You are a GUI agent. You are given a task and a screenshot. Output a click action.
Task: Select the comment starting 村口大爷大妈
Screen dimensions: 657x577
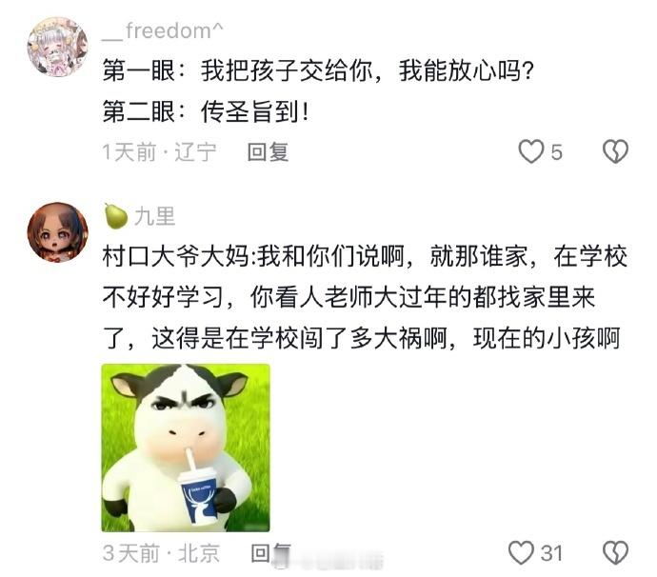point(365,297)
